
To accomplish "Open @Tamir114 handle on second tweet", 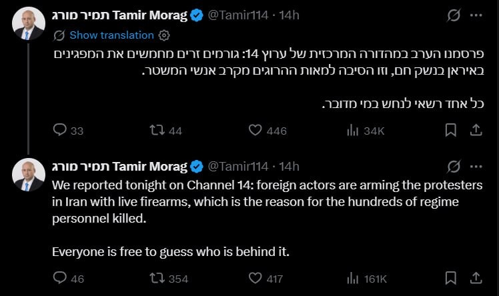I will [x=238, y=167].
